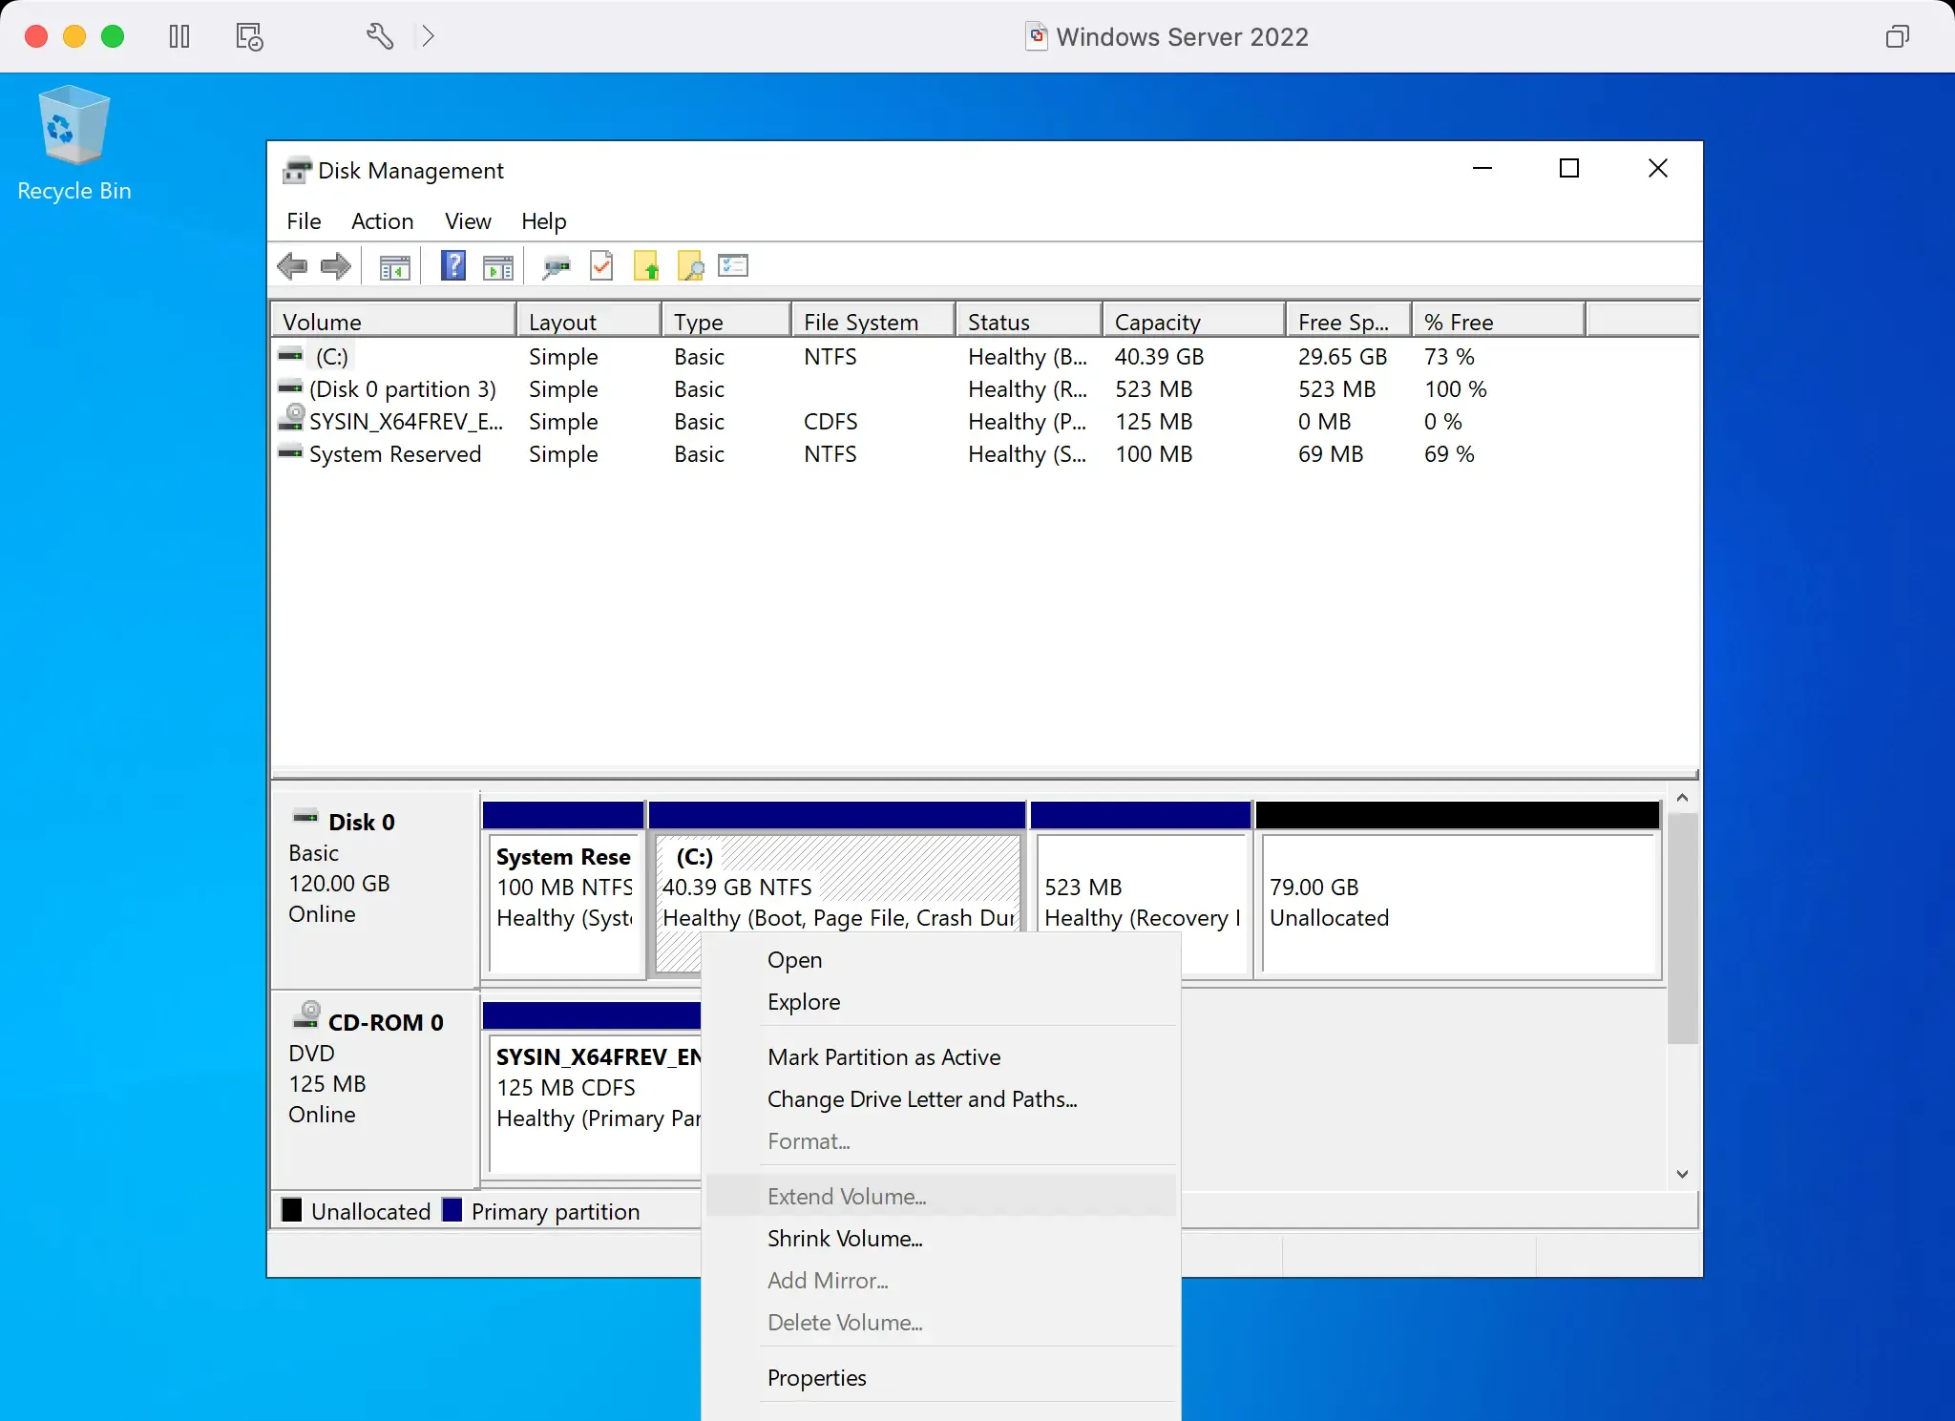Click the window overlap icon at top right
The image size is (1955, 1421).
(1897, 36)
